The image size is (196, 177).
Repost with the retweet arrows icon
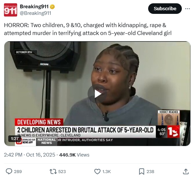click(x=53, y=171)
